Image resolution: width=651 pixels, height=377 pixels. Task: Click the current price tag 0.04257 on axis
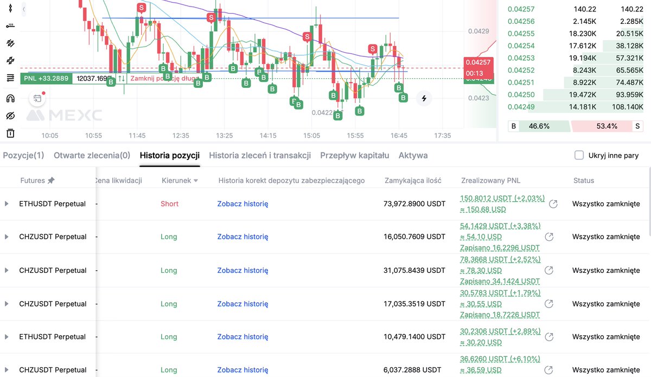pyautogui.click(x=477, y=62)
